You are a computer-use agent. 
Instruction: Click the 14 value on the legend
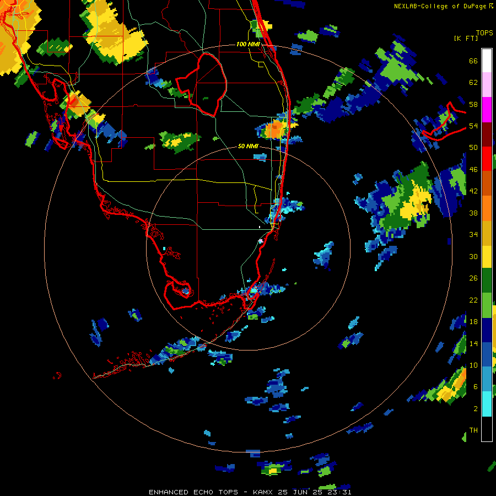(x=473, y=343)
